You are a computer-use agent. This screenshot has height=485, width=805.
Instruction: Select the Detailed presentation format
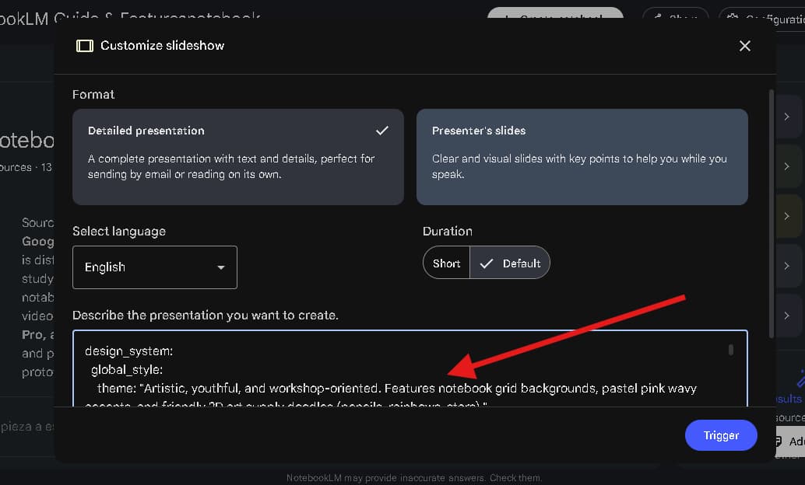237,156
